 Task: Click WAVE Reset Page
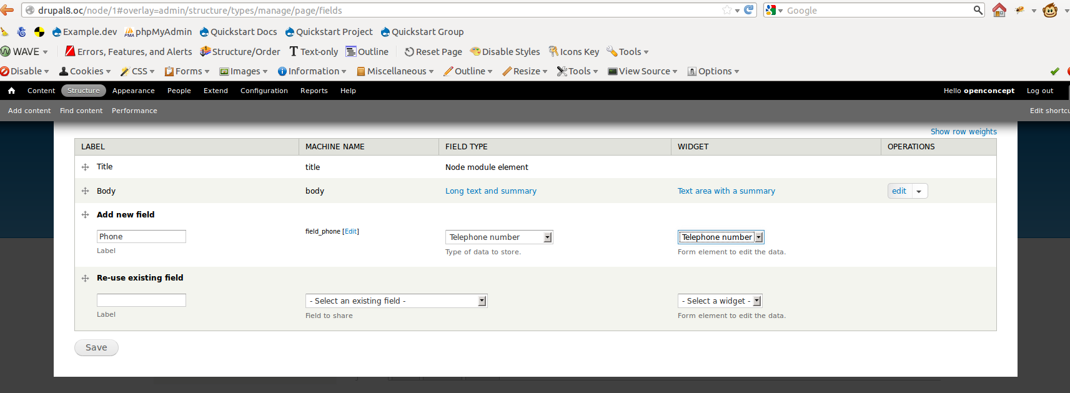click(x=433, y=52)
